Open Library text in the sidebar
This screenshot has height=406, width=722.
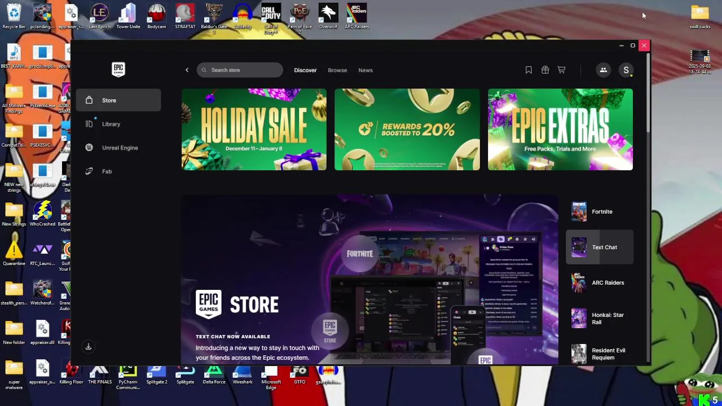[111, 124]
